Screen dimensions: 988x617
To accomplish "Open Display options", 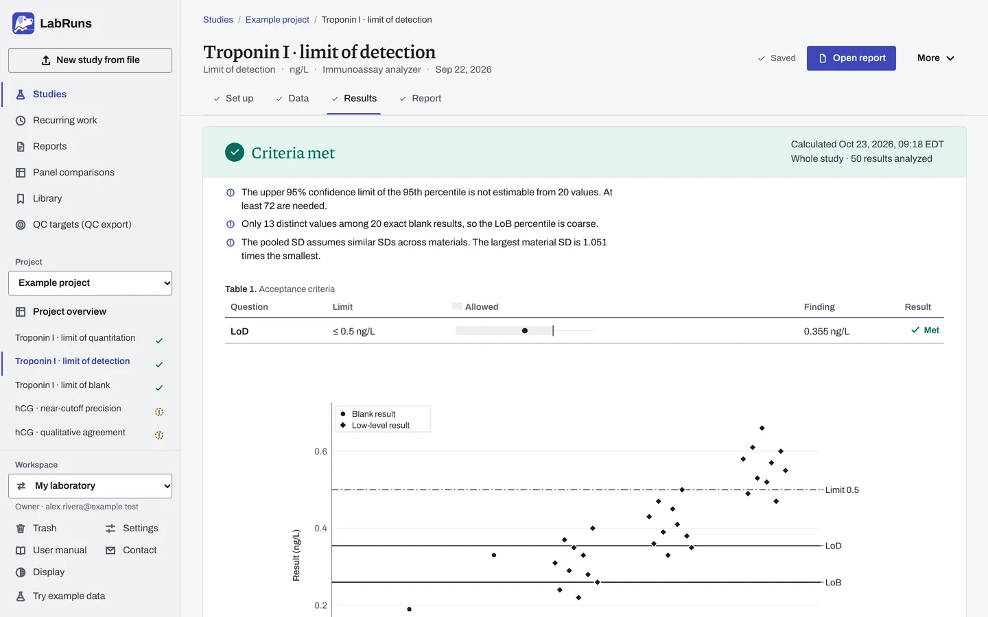I will pos(49,572).
